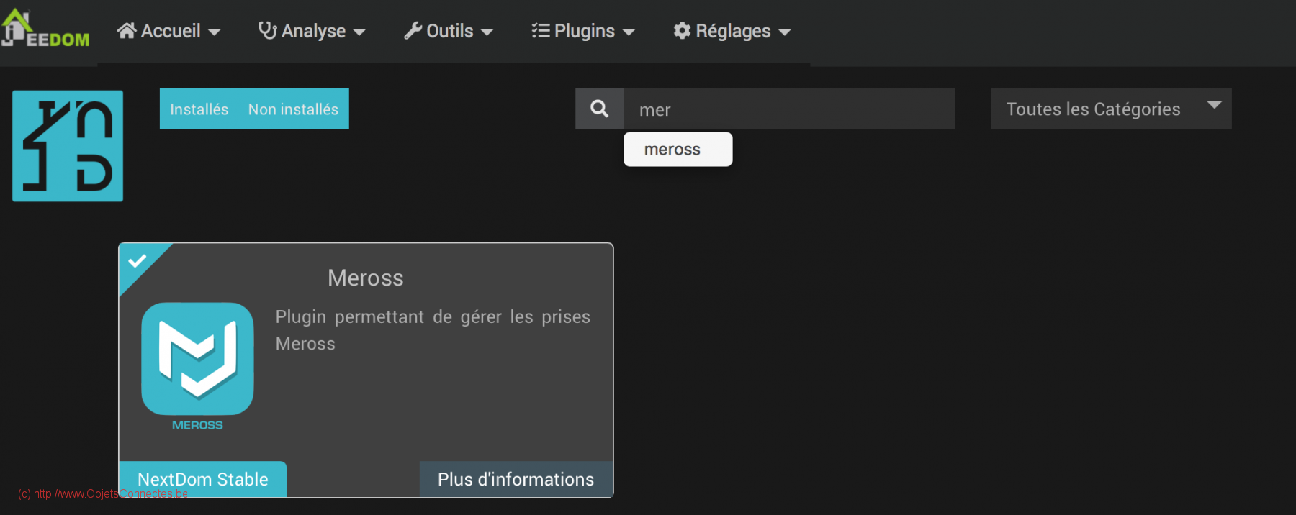Open the Plugins menu
The image size is (1296, 515).
click(582, 31)
